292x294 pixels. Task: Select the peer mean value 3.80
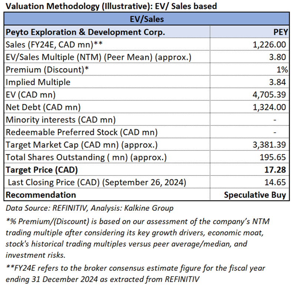pyautogui.click(x=278, y=57)
